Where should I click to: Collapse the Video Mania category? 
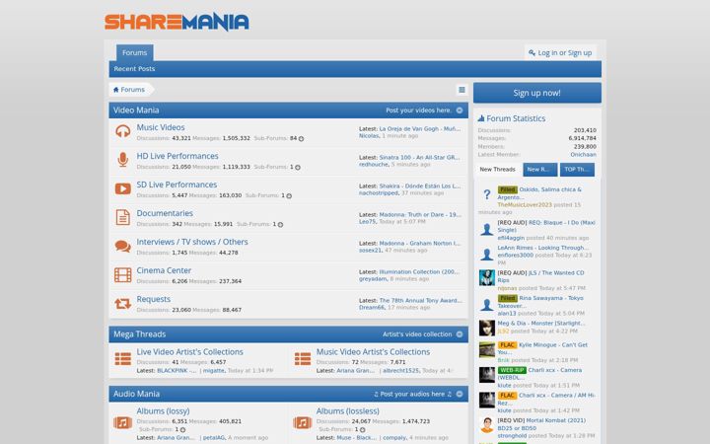coord(460,111)
